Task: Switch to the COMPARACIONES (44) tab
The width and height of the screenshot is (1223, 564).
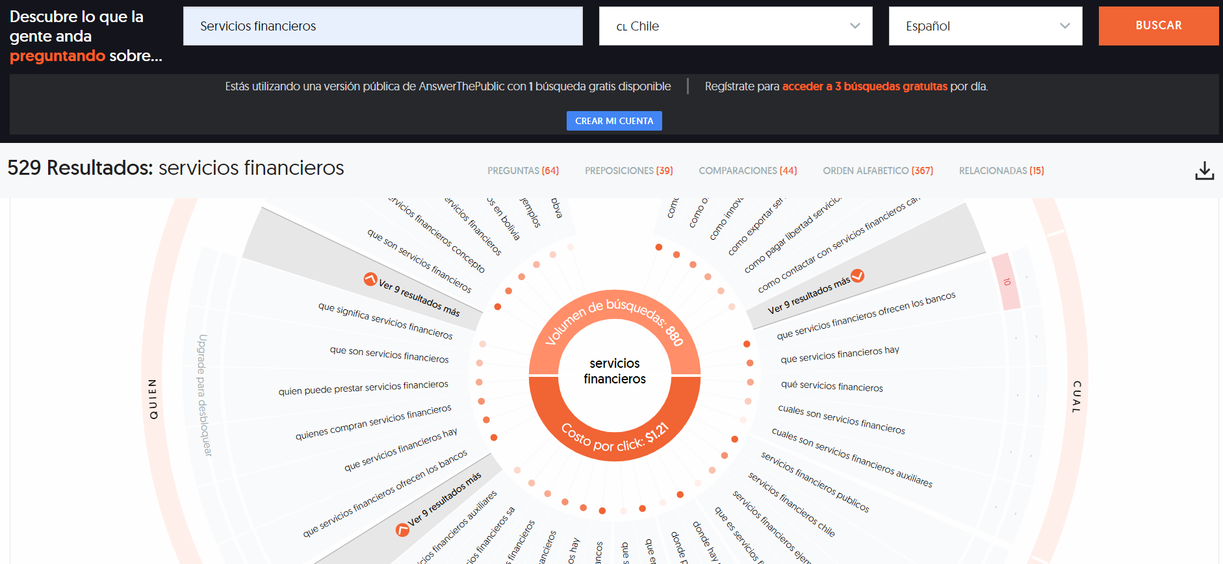Action: coord(748,171)
